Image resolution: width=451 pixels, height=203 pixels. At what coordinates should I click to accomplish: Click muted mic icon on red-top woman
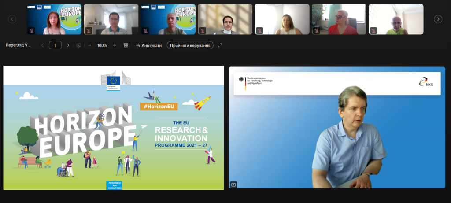pyautogui.click(x=316, y=30)
